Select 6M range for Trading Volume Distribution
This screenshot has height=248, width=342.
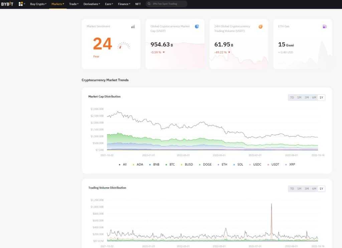(314, 188)
